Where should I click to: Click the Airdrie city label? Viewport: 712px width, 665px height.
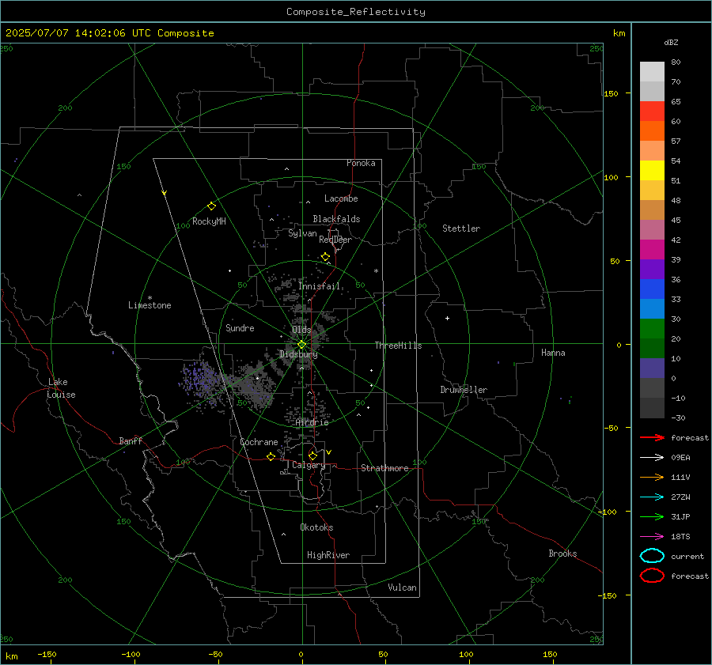coord(312,422)
